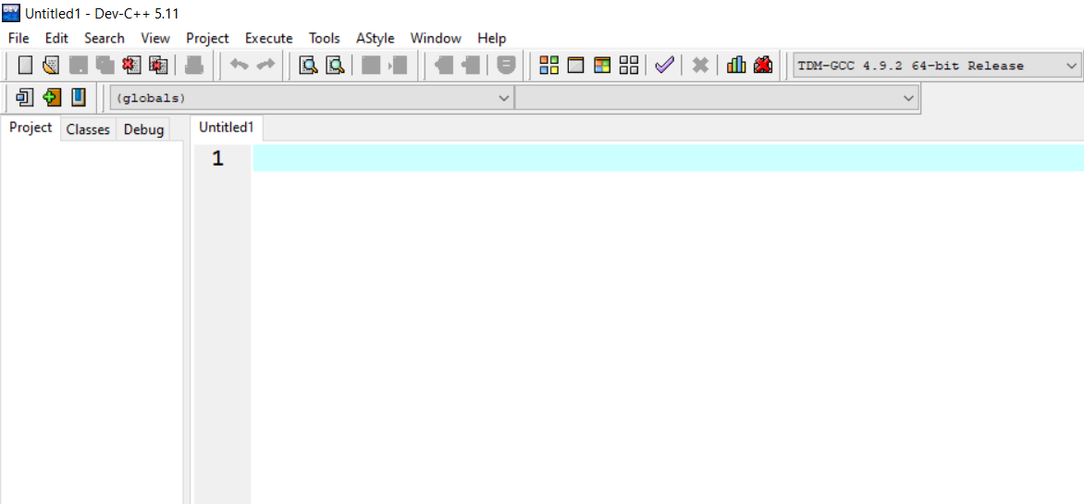Viewport: 1084px width, 504px height.
Task: Open the Window menu
Action: [x=436, y=38]
